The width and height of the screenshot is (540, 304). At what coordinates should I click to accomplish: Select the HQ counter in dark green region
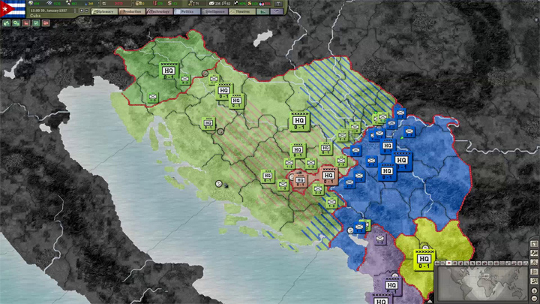pyautogui.click(x=169, y=71)
